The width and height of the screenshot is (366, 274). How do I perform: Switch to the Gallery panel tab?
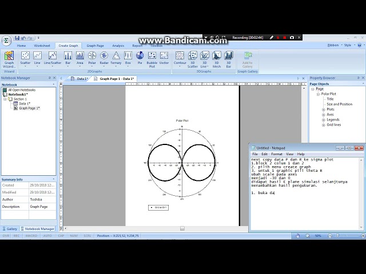10,229
